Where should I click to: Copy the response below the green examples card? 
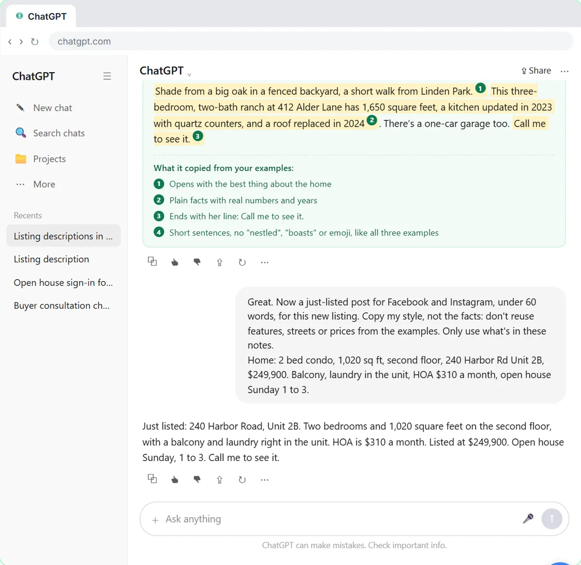point(152,262)
